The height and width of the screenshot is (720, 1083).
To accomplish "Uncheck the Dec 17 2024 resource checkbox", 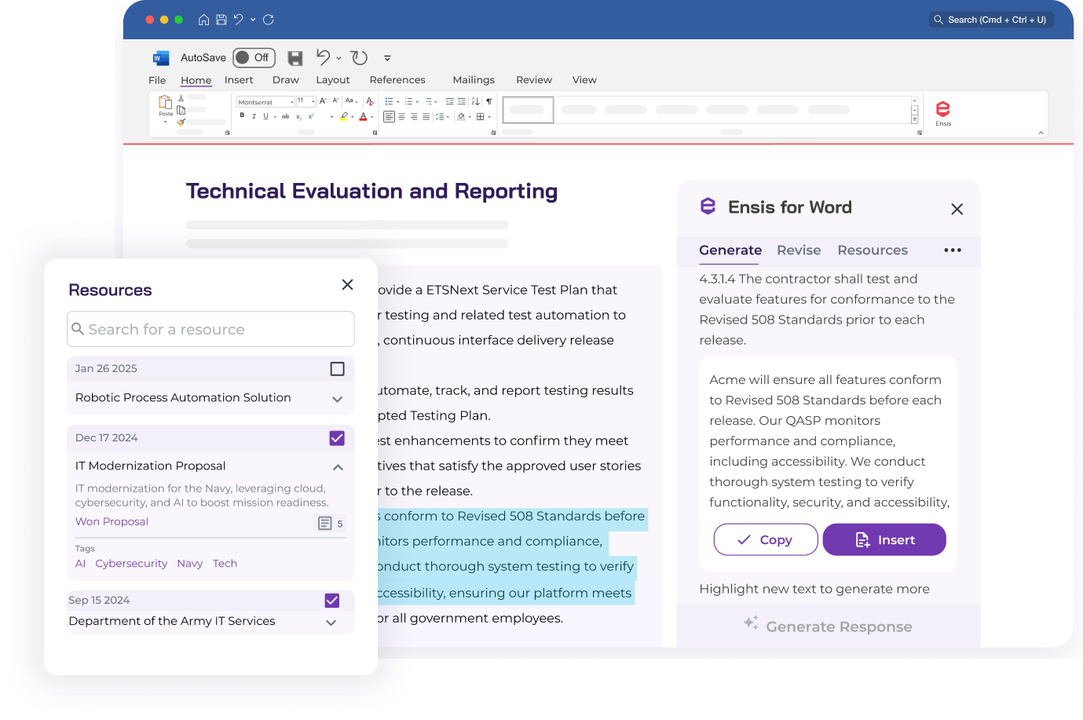I will tap(337, 438).
